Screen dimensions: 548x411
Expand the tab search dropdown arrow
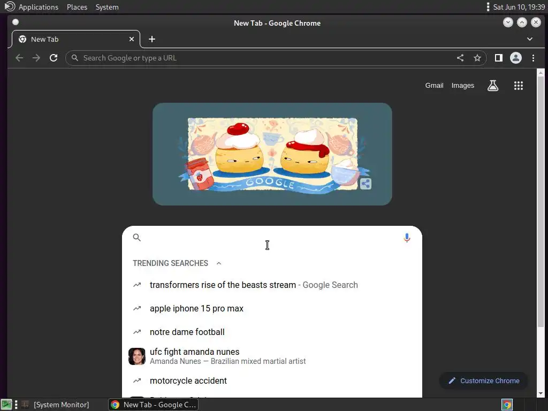530,39
